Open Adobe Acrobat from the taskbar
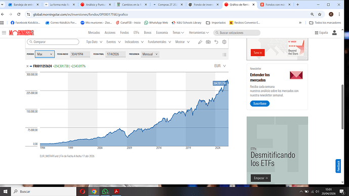The image size is (349, 196). coord(116,191)
